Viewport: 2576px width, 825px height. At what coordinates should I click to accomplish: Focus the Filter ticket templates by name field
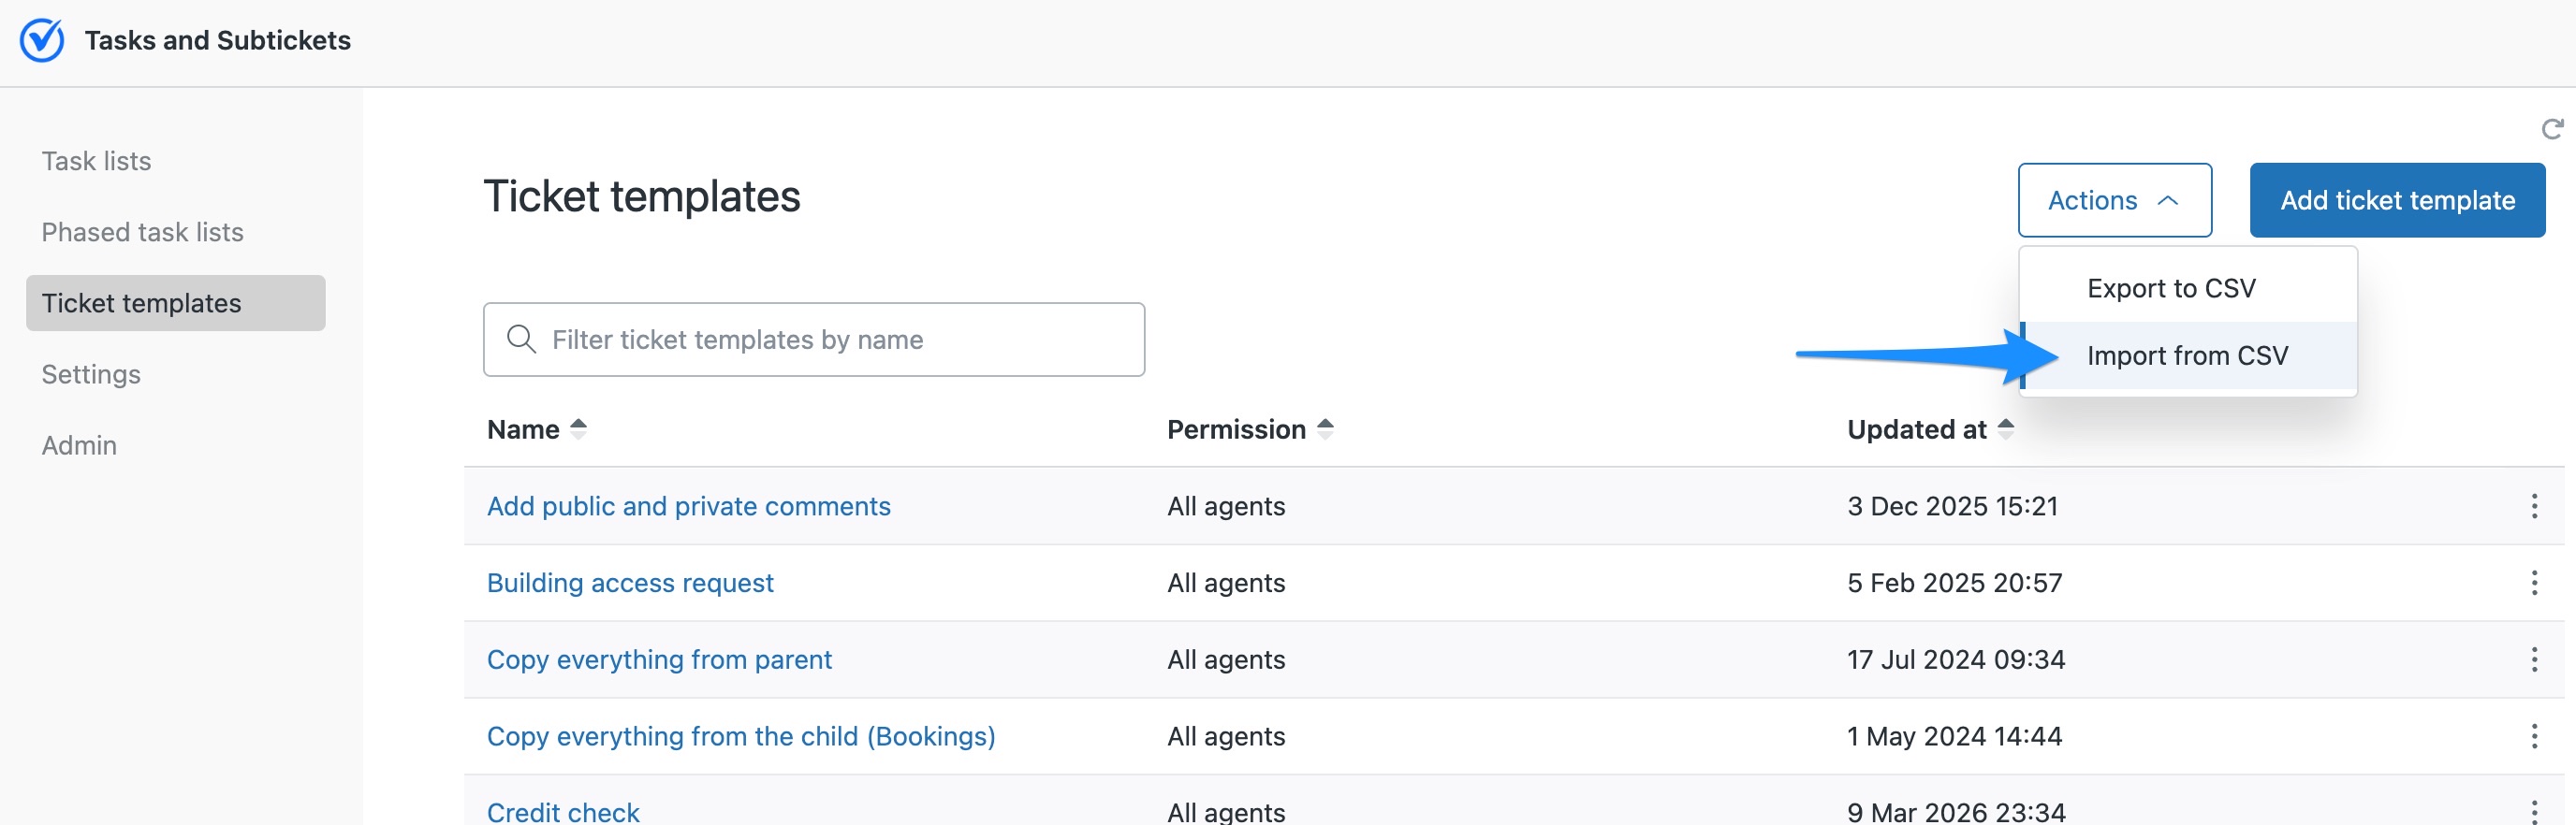point(814,340)
